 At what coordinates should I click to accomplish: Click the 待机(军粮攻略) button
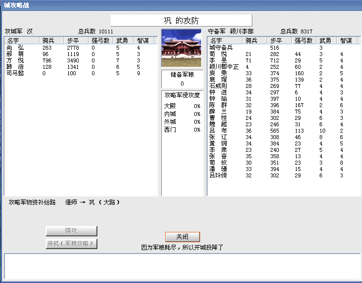pyautogui.click(x=71, y=244)
